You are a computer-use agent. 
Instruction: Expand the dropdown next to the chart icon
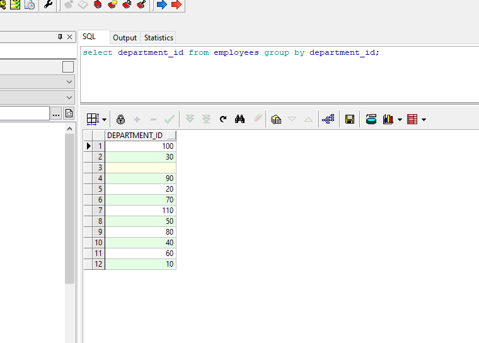coord(400,120)
